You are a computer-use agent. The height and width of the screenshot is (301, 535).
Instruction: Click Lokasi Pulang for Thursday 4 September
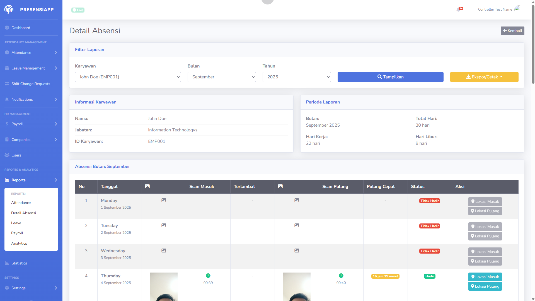point(485,286)
